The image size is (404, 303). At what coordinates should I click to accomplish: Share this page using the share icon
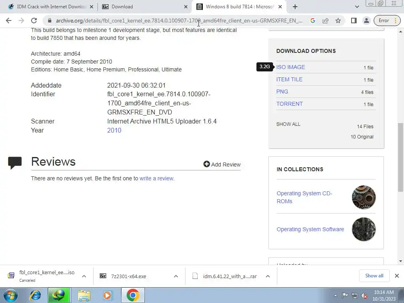click(325, 21)
